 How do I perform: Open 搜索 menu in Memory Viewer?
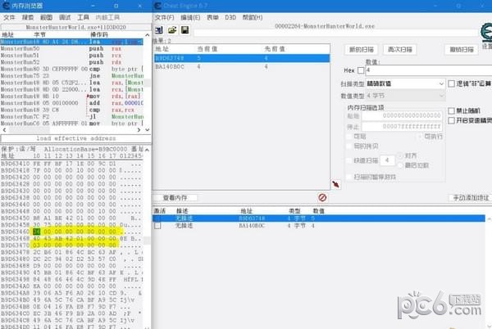tap(28, 17)
